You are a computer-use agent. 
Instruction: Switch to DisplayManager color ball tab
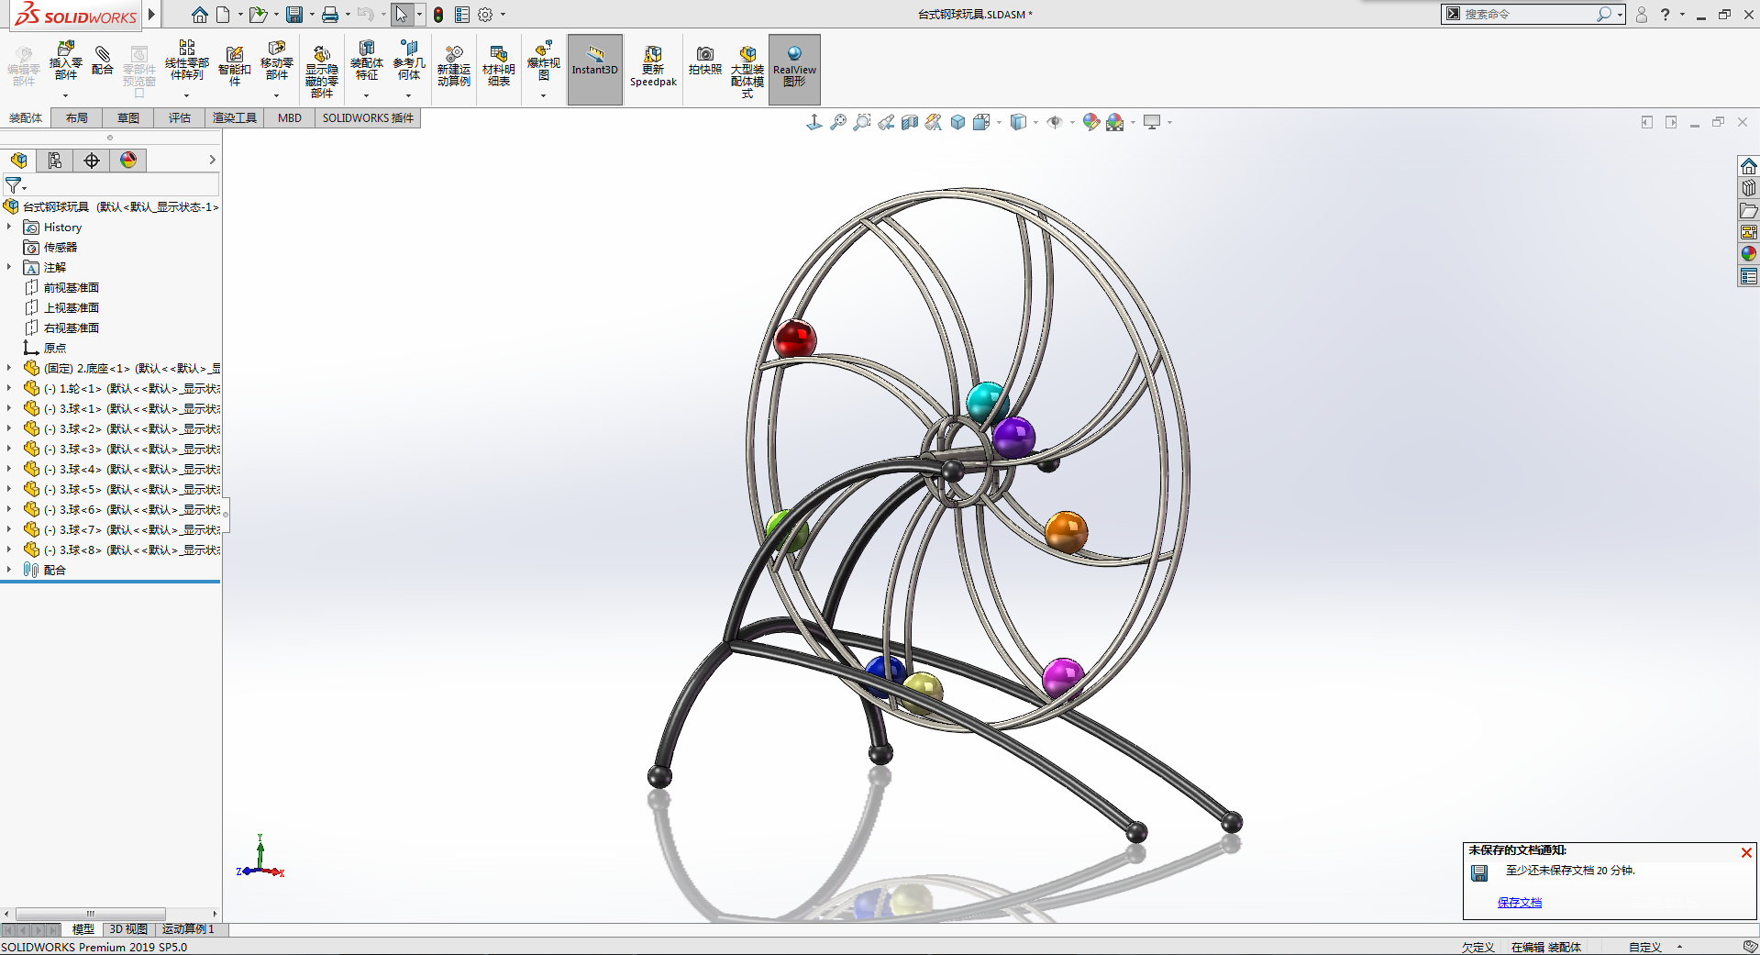128,161
